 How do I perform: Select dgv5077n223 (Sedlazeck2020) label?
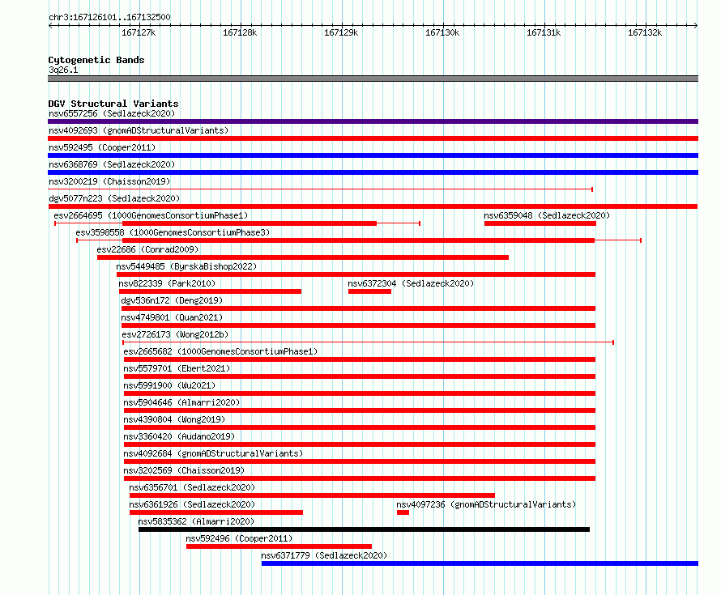114,198
